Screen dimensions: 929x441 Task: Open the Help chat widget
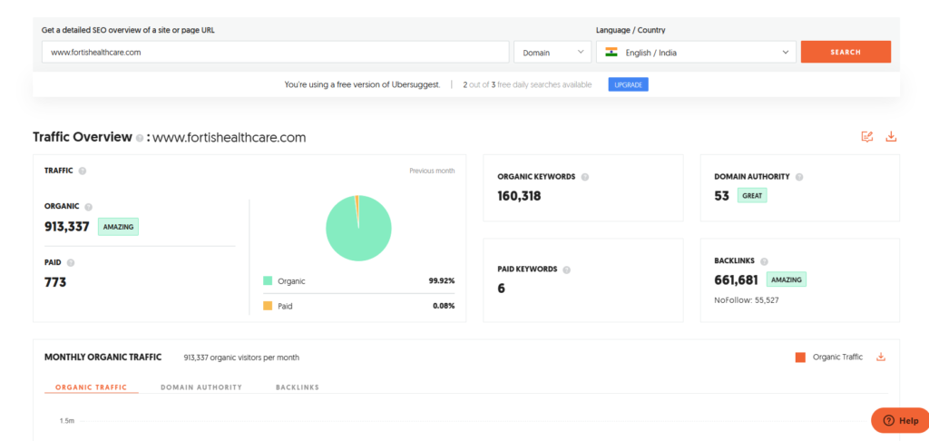point(899,420)
